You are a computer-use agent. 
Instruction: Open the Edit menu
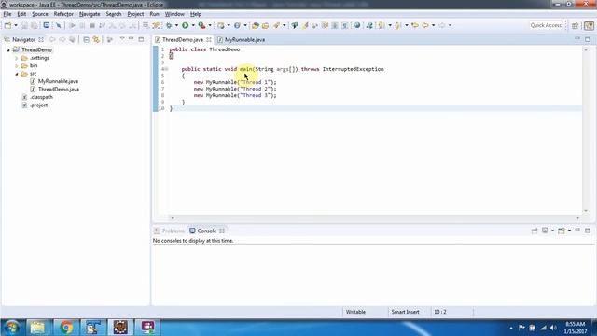click(x=21, y=14)
